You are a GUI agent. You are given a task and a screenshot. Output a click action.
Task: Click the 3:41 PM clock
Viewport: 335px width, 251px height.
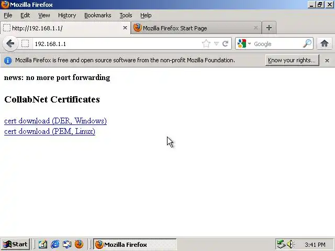tap(315, 245)
